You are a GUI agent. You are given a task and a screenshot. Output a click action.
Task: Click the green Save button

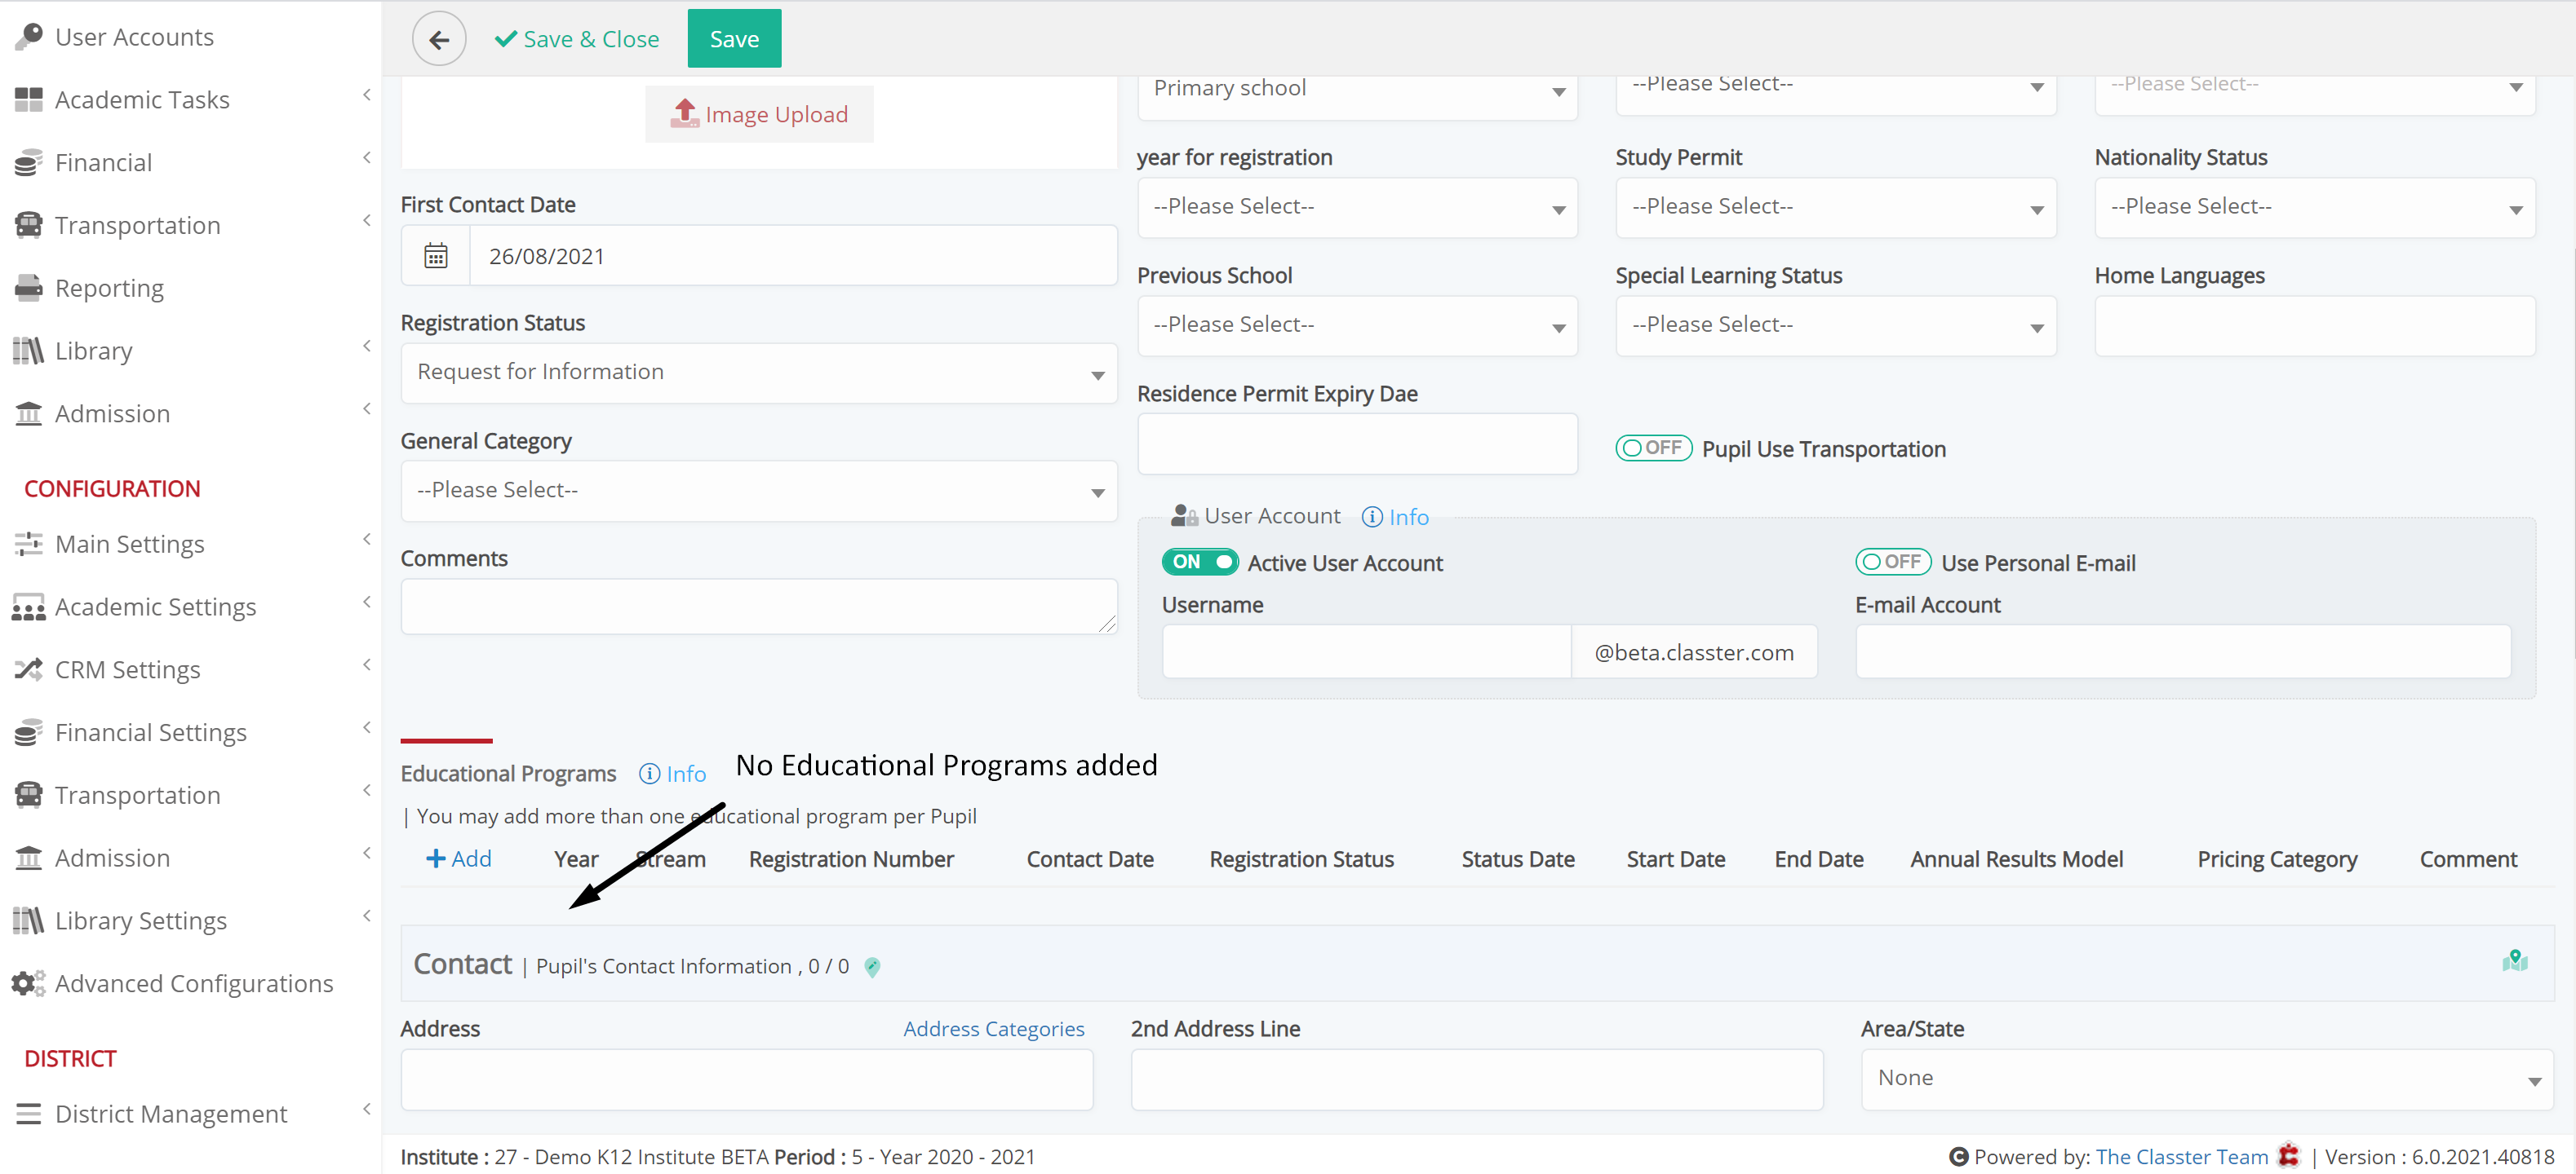coord(734,39)
